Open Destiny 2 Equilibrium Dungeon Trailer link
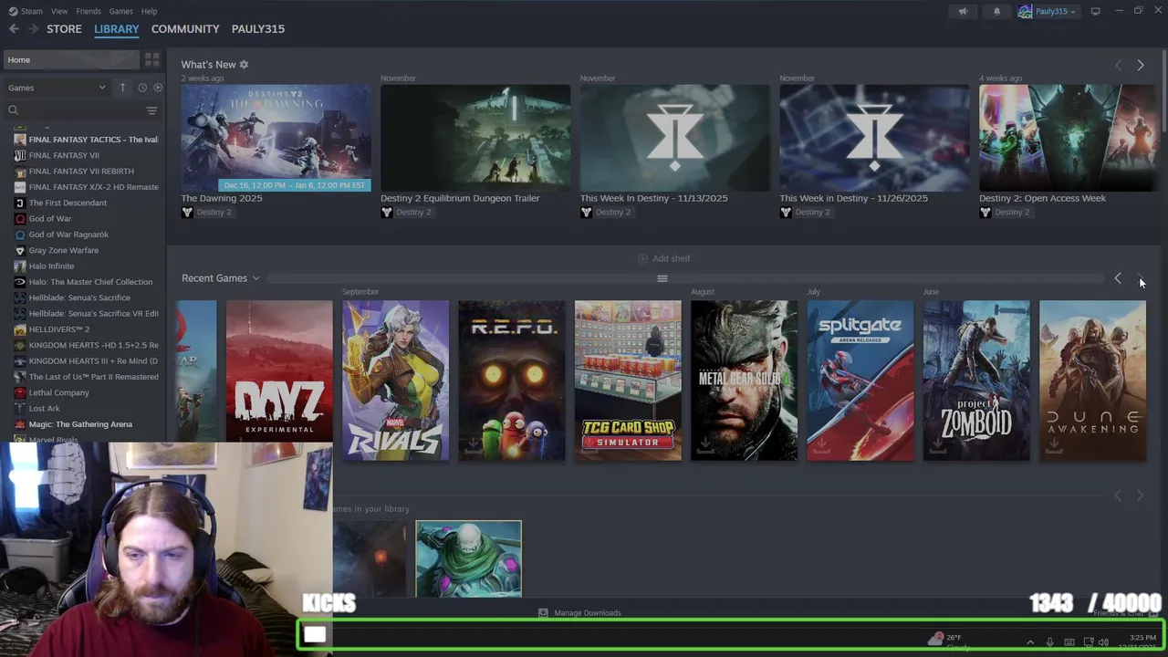The height and width of the screenshot is (657, 1168). pos(460,198)
